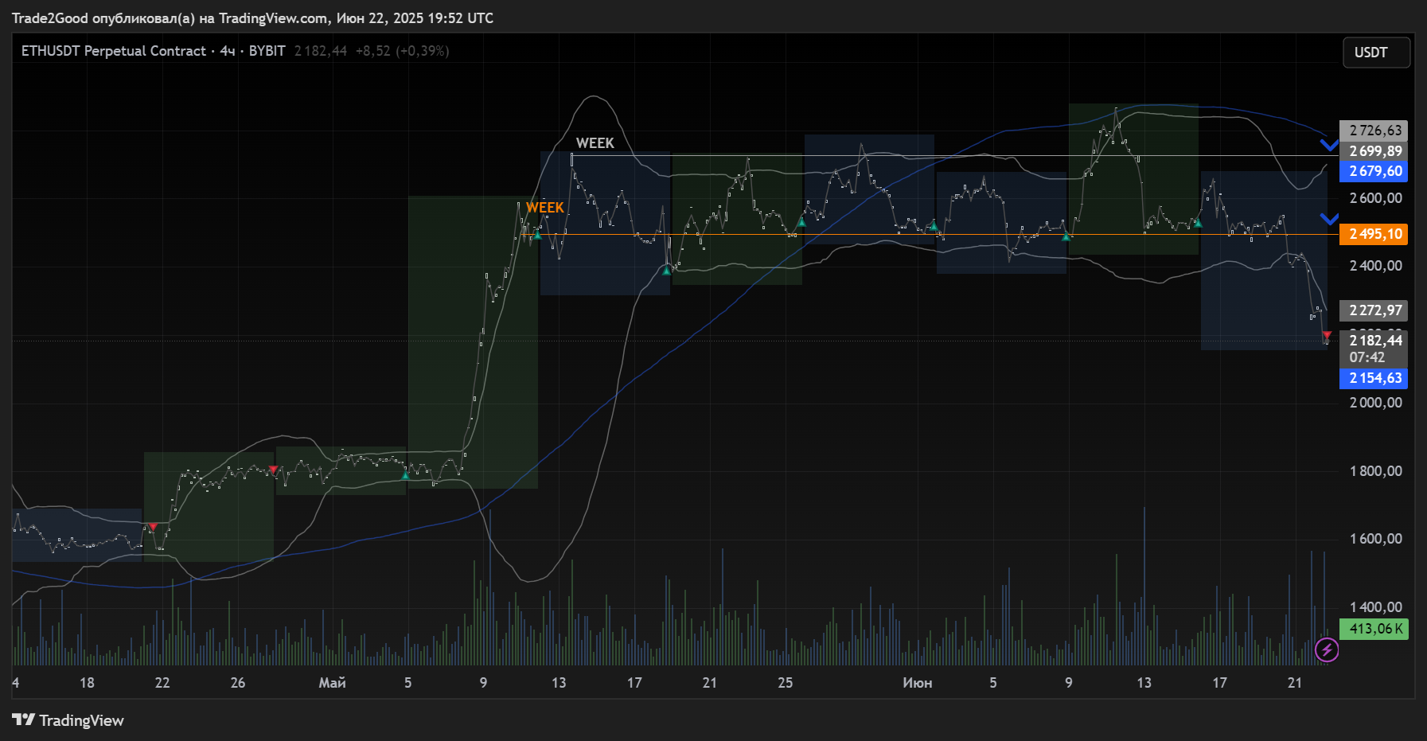Click the ETHUSDT Perpetual Contract symbol title

[x=113, y=51]
